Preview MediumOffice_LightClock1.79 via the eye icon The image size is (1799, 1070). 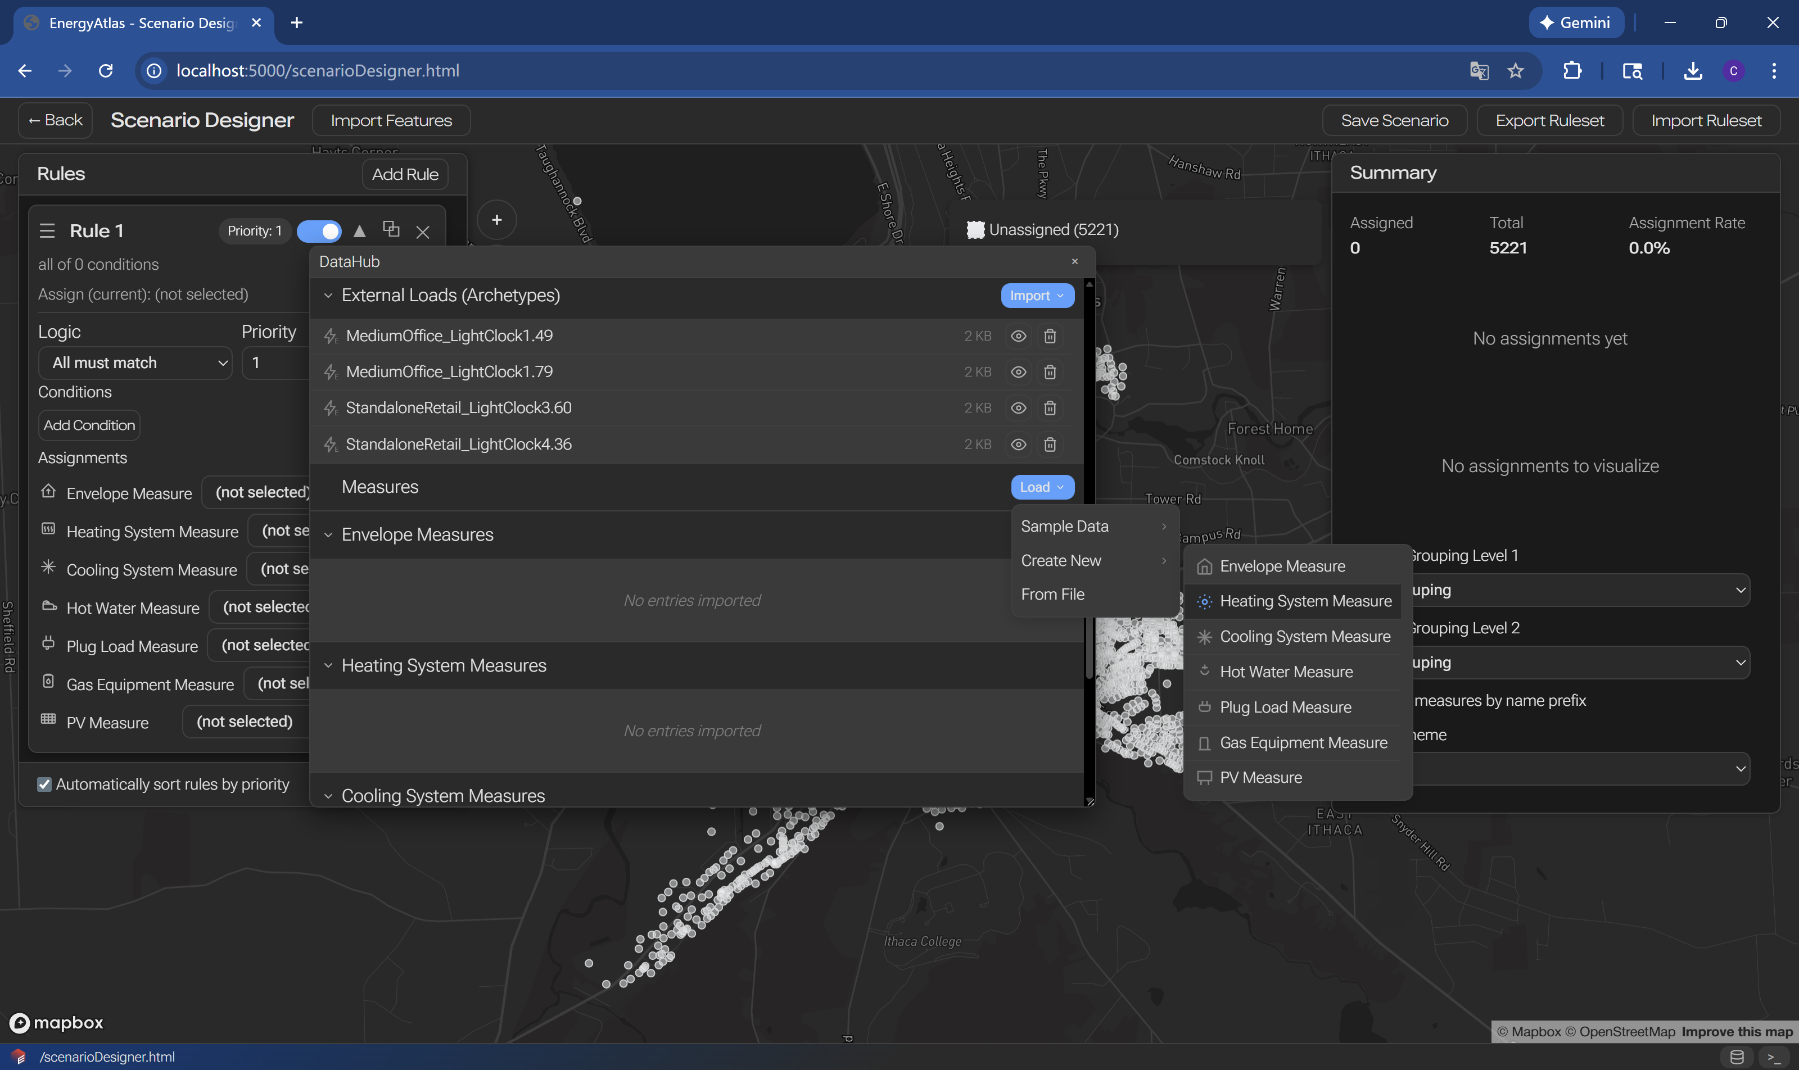coord(1018,372)
